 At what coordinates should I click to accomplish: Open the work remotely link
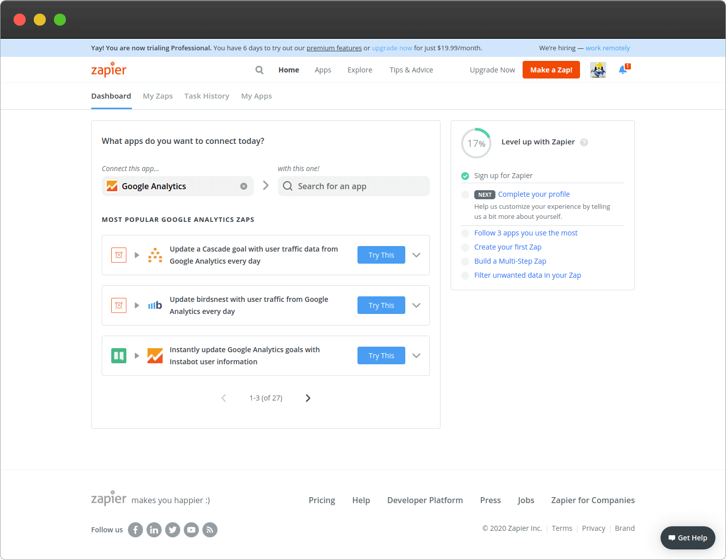coord(608,48)
